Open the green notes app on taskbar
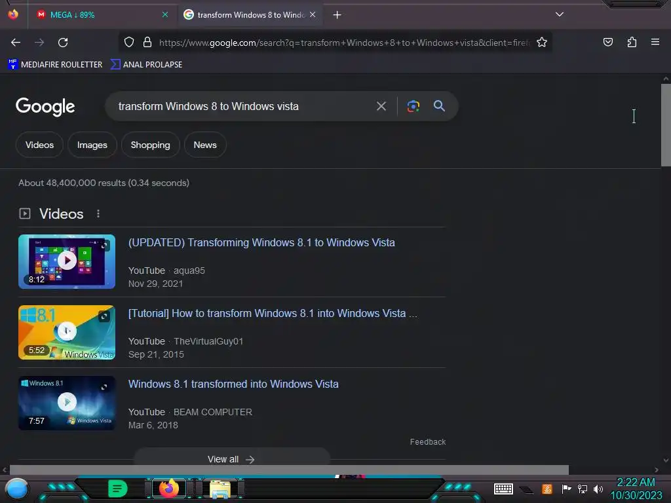 [118, 489]
